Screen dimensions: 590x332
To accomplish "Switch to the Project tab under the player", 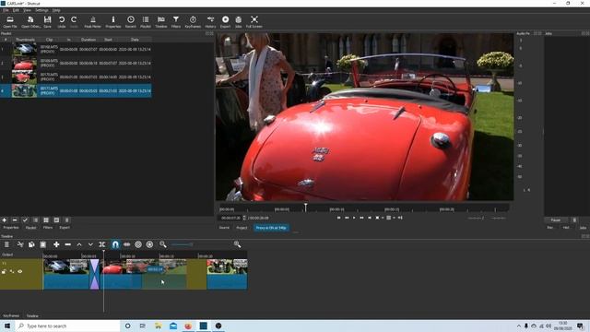I will [x=242, y=228].
